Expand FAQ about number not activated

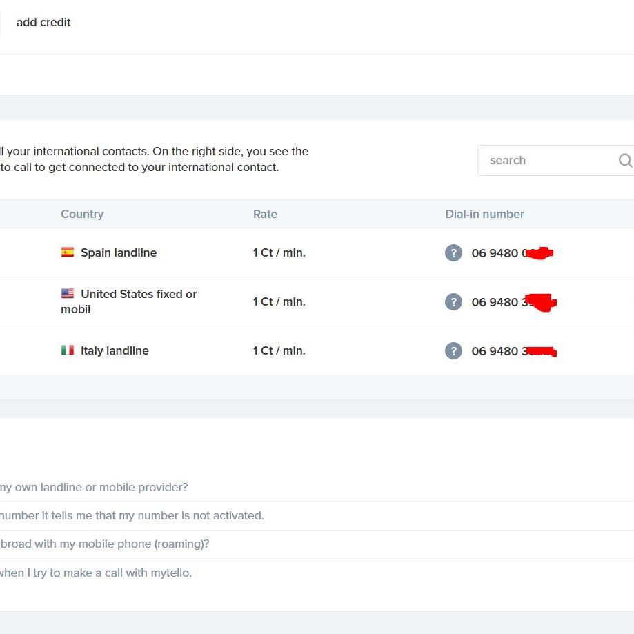tap(131, 515)
